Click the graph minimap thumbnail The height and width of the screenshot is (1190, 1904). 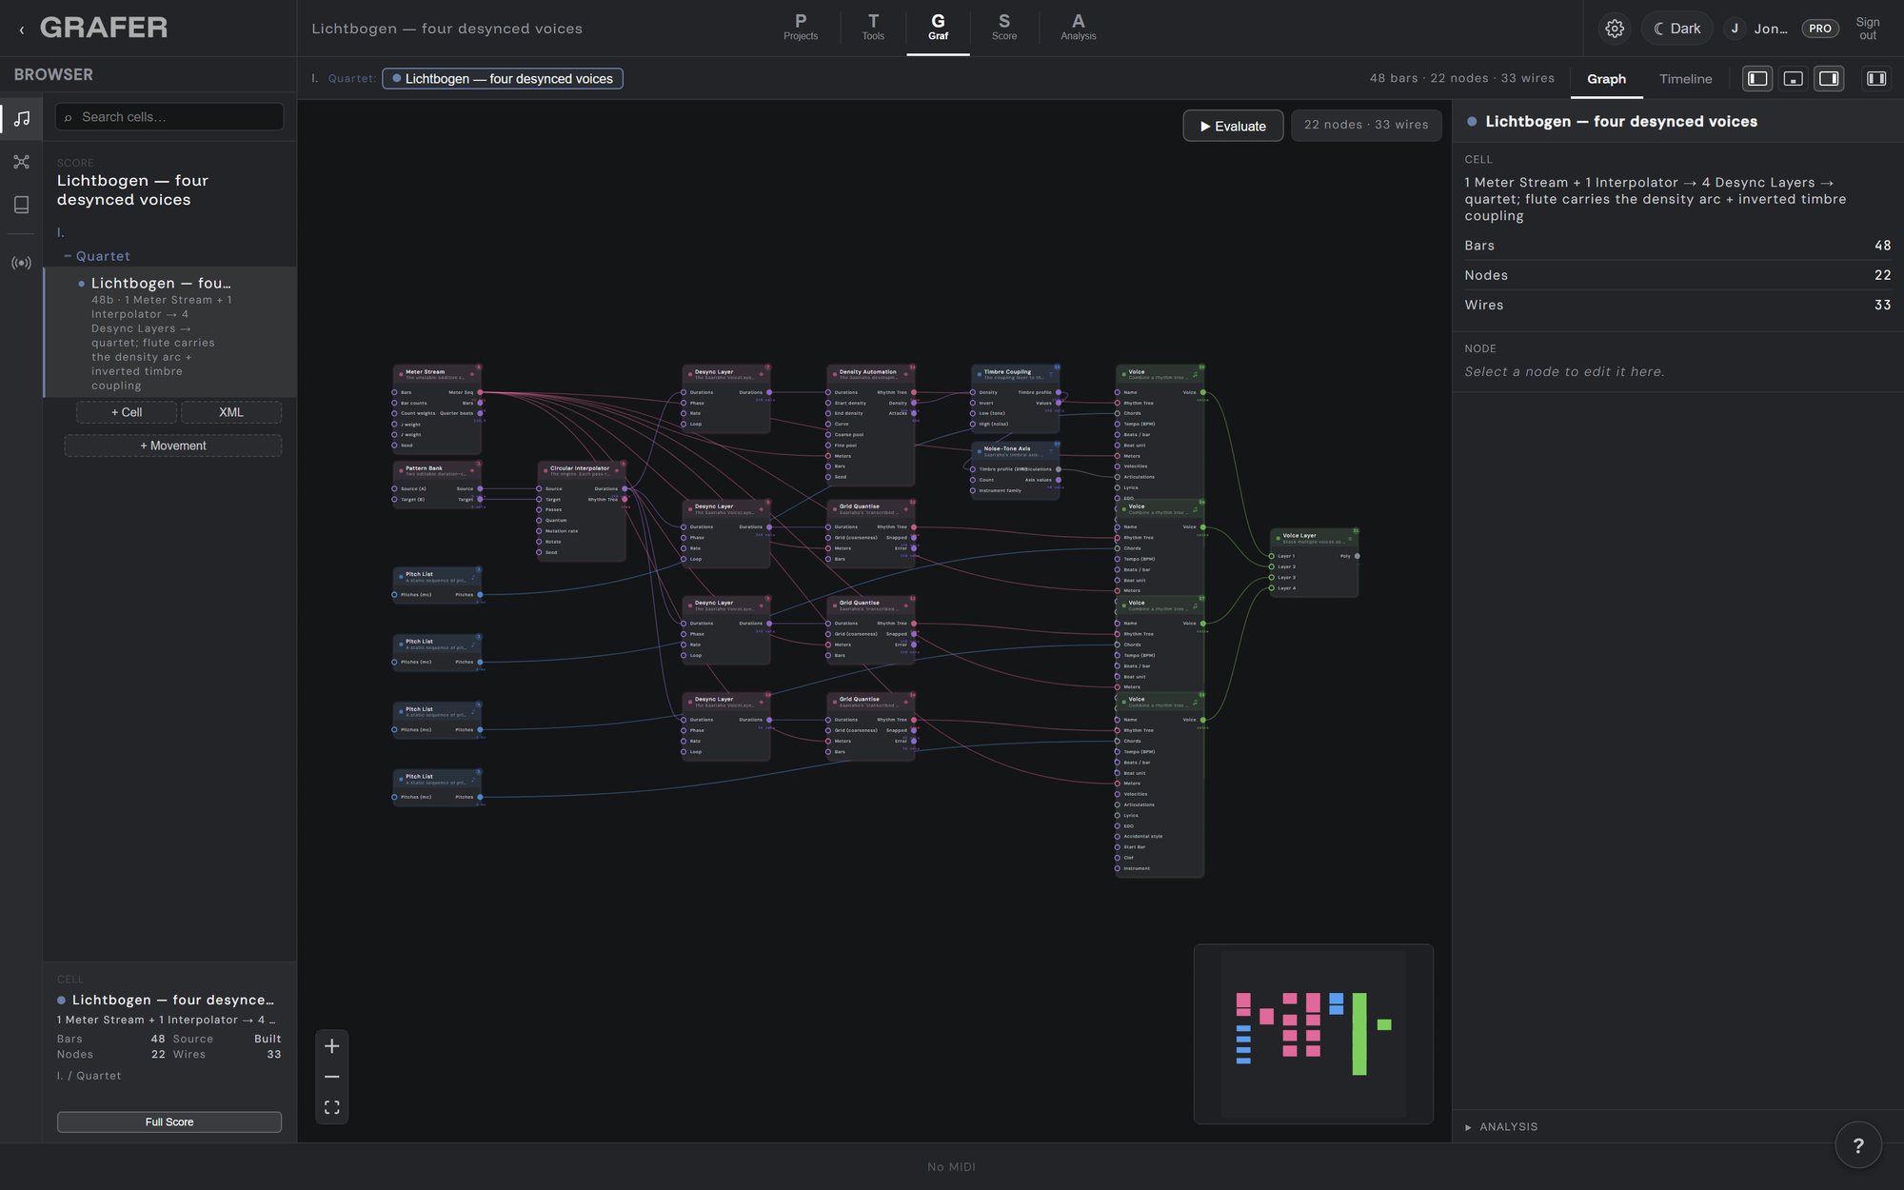click(1313, 1034)
